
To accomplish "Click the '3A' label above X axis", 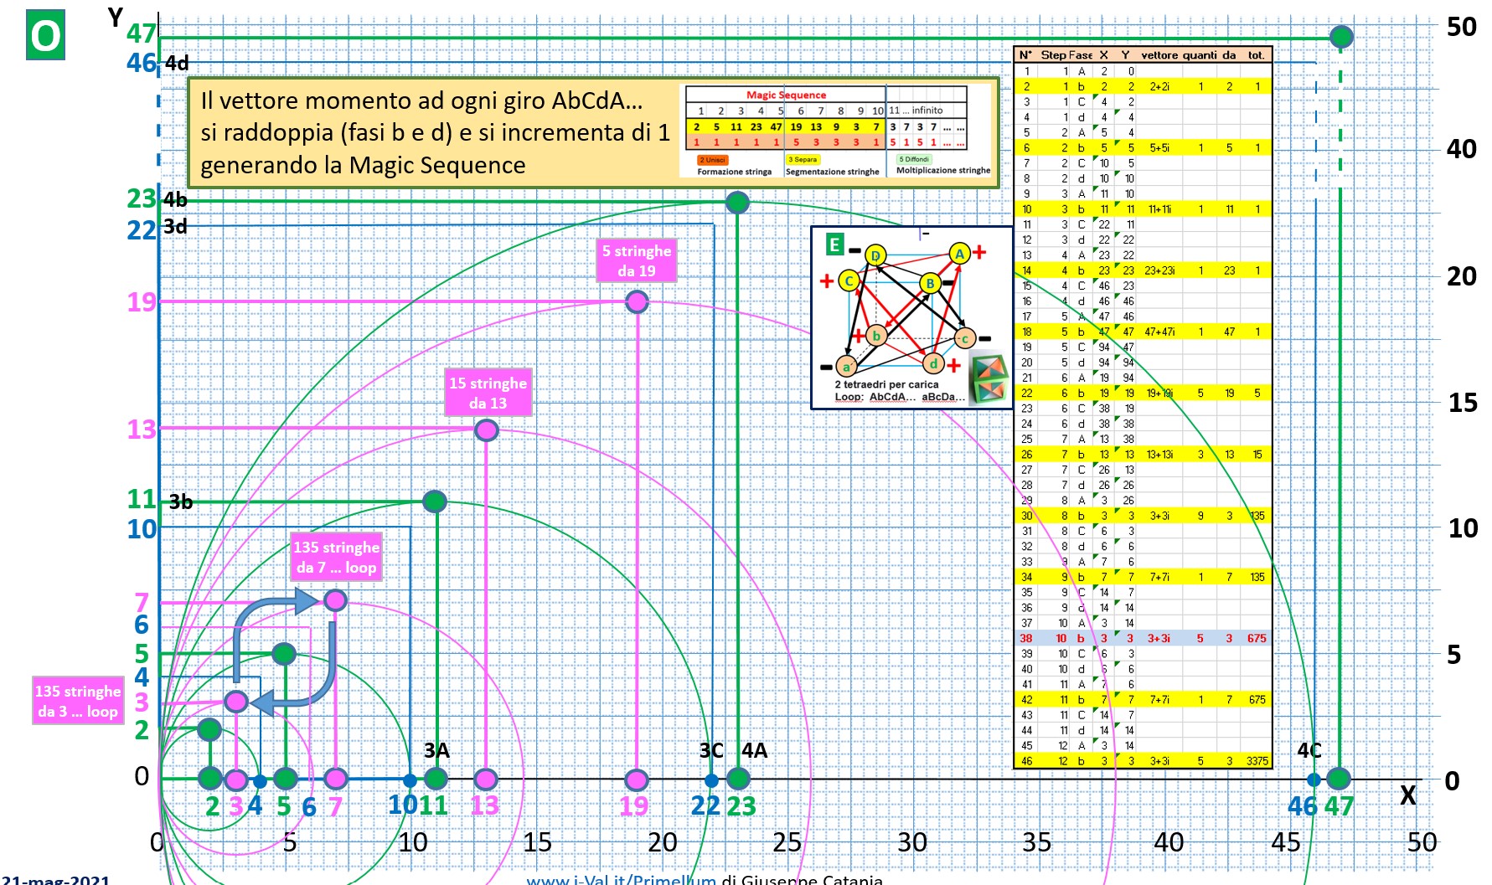I will click(x=436, y=750).
